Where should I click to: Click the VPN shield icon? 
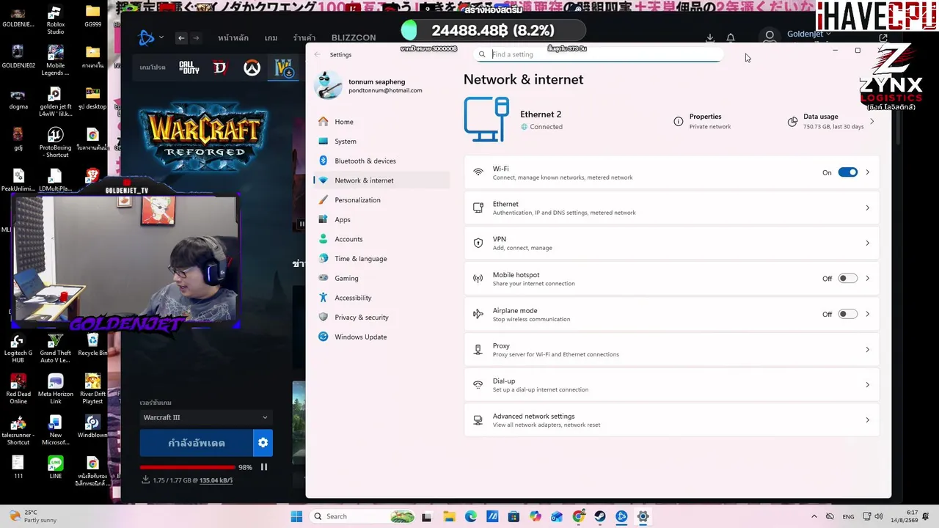pyautogui.click(x=478, y=243)
